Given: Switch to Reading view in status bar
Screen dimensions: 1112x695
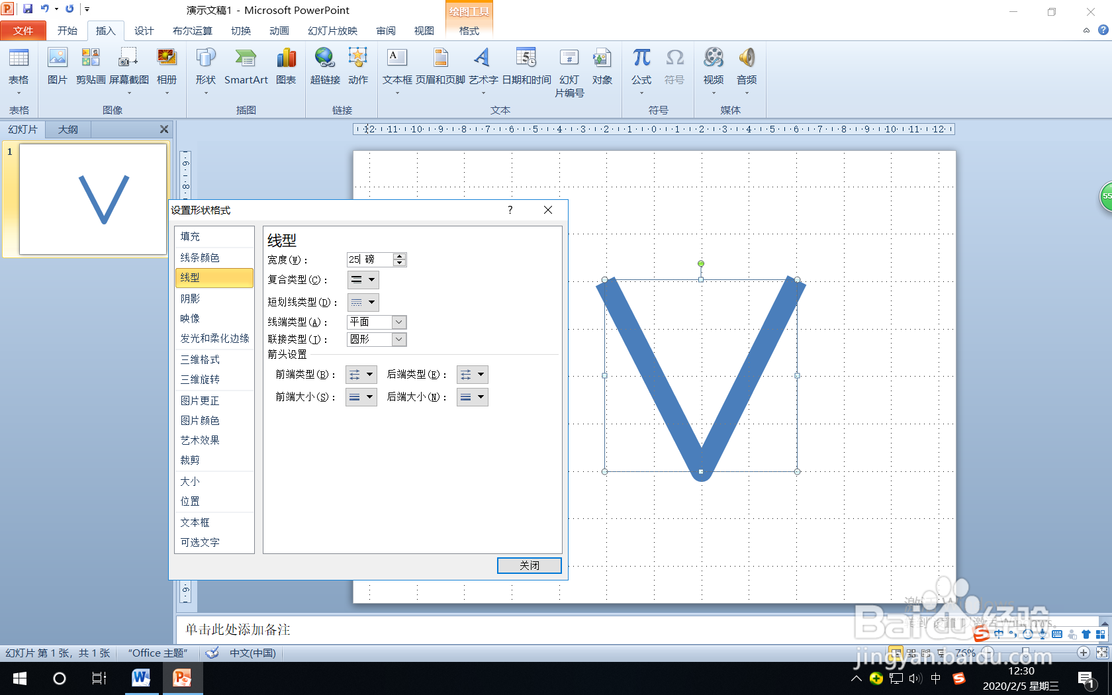Looking at the screenshot, I should pyautogui.click(x=925, y=653).
